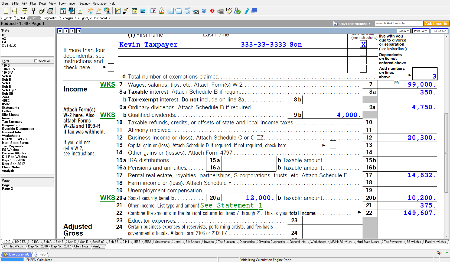Expand the Open panel at bottom right
The height and width of the screenshot is (262, 450).
tap(442, 253)
